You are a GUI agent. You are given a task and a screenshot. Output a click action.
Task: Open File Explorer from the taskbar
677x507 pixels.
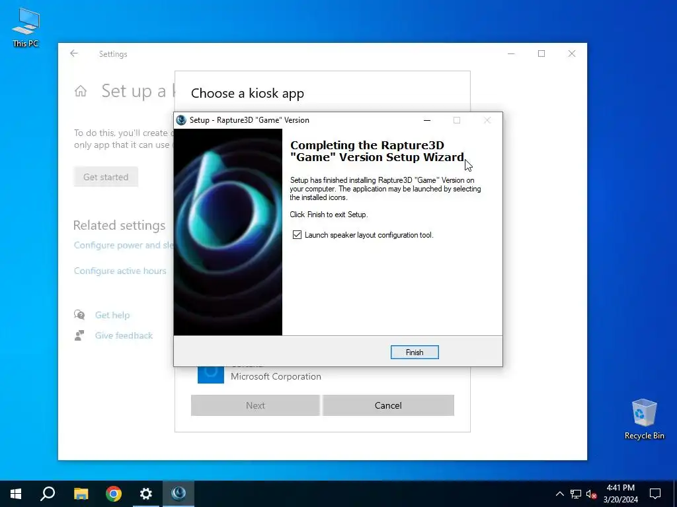[x=81, y=494]
